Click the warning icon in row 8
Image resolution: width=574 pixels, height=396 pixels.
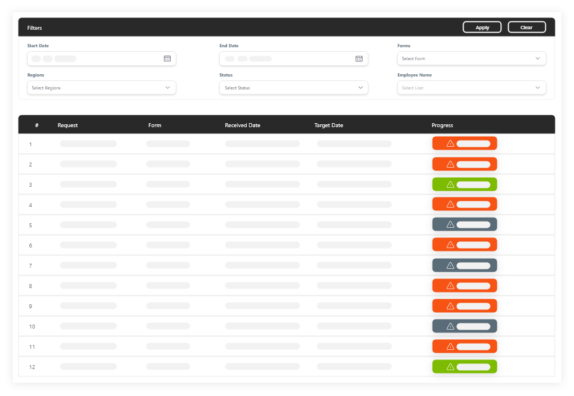450,286
